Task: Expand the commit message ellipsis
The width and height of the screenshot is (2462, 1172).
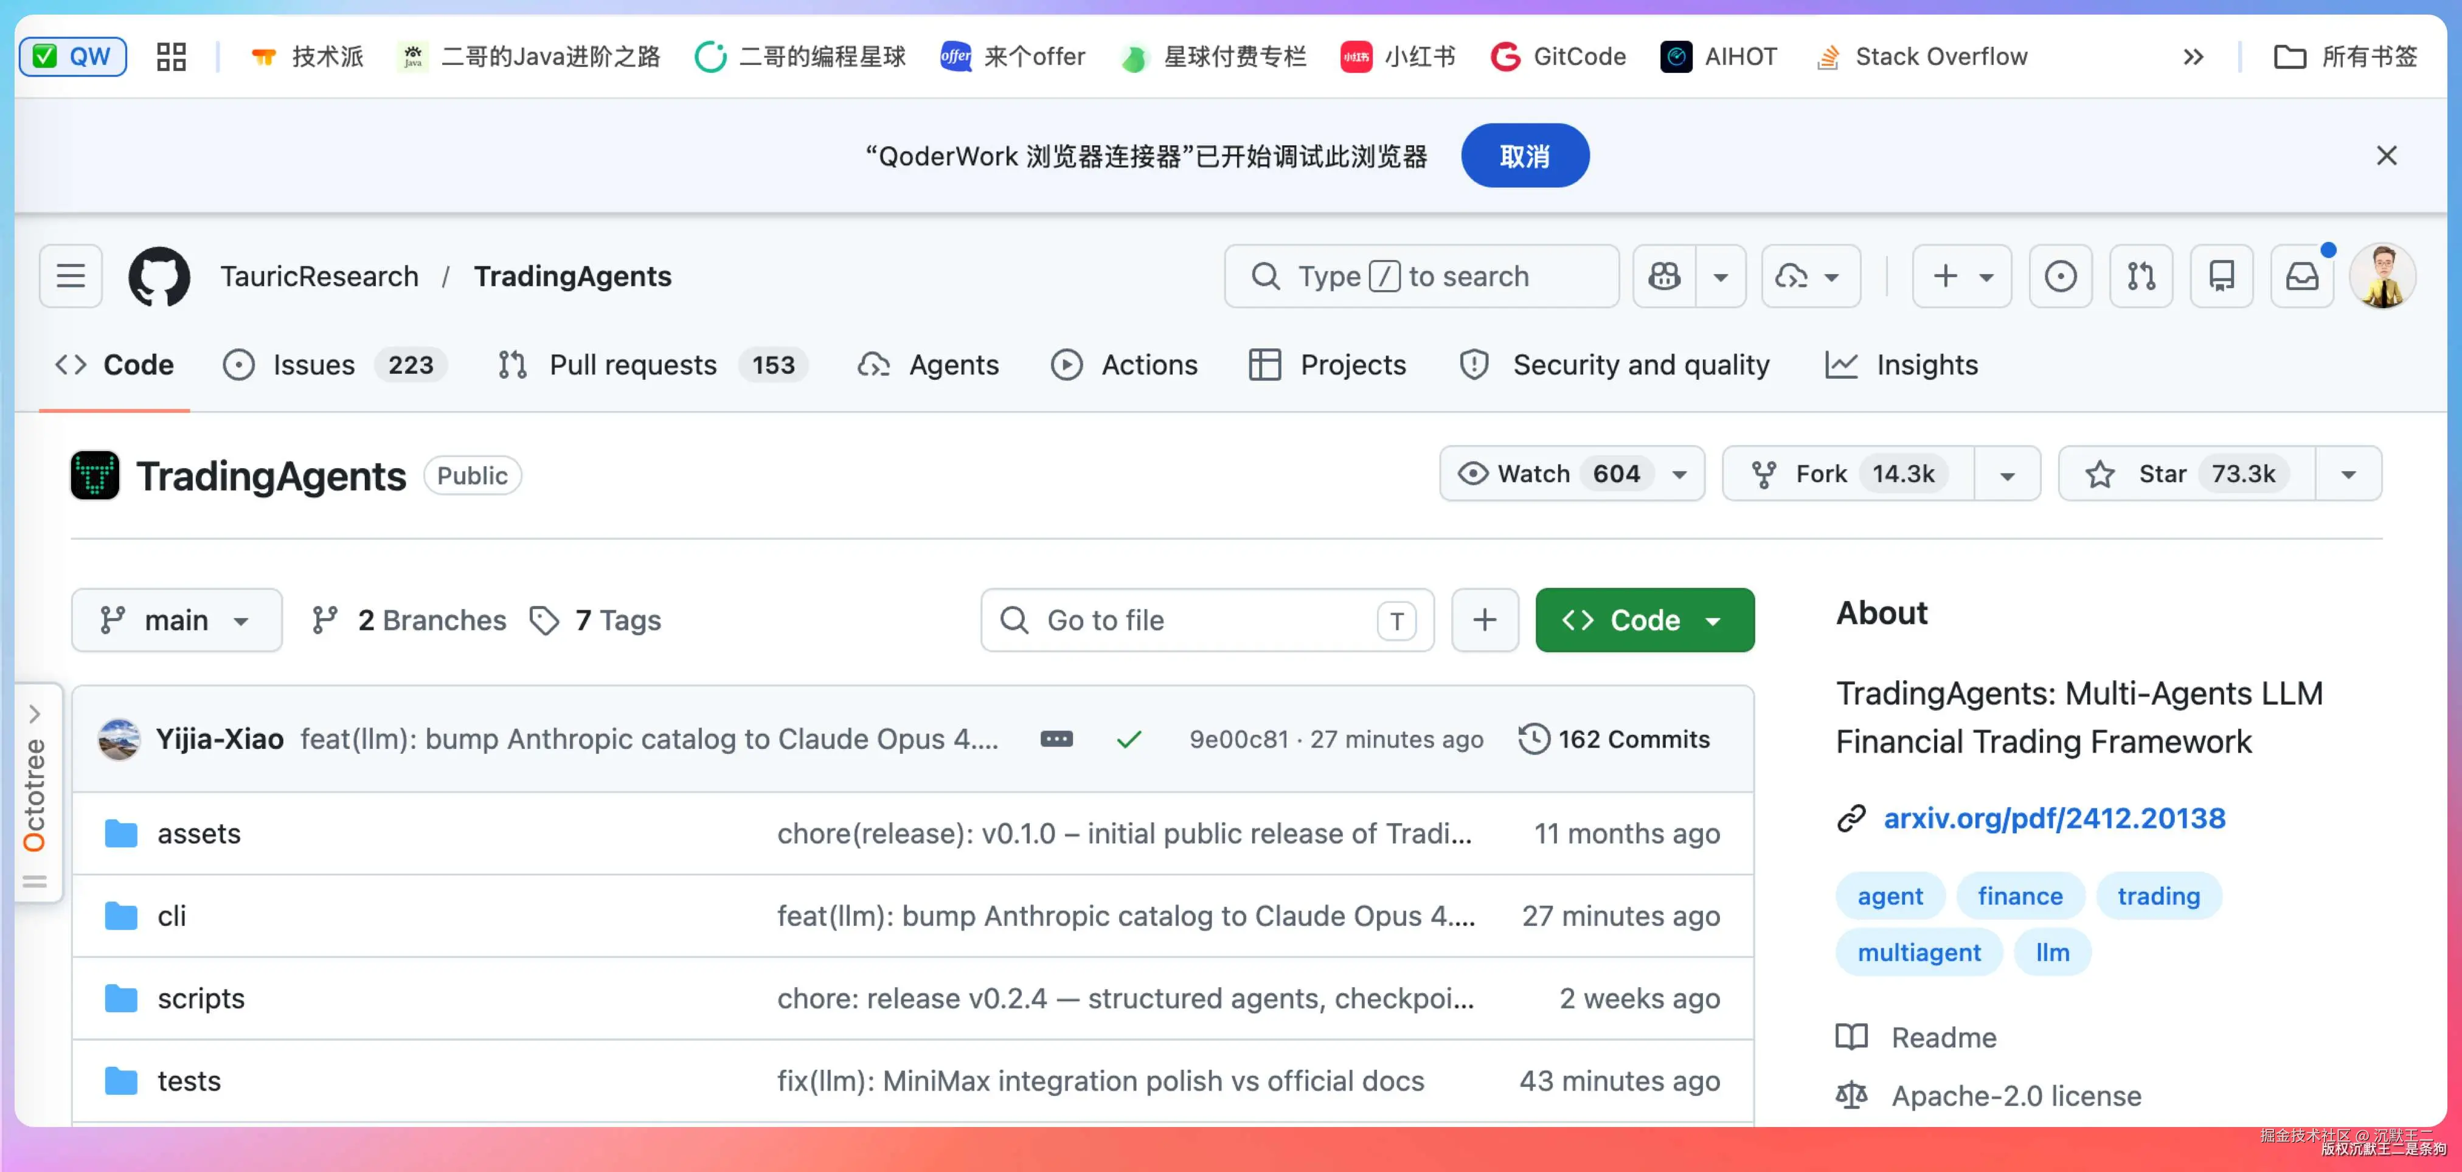Action: point(1056,739)
